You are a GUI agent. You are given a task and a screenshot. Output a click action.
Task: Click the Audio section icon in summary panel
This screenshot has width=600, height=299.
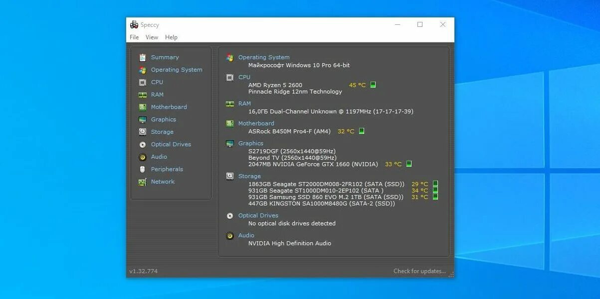pos(230,235)
